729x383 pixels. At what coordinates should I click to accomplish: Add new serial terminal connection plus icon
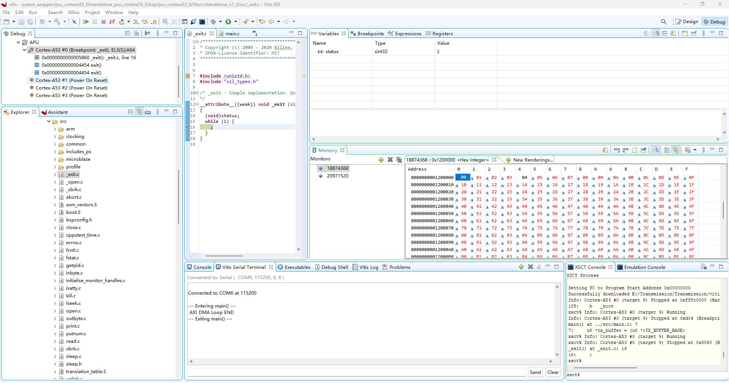pyautogui.click(x=521, y=267)
